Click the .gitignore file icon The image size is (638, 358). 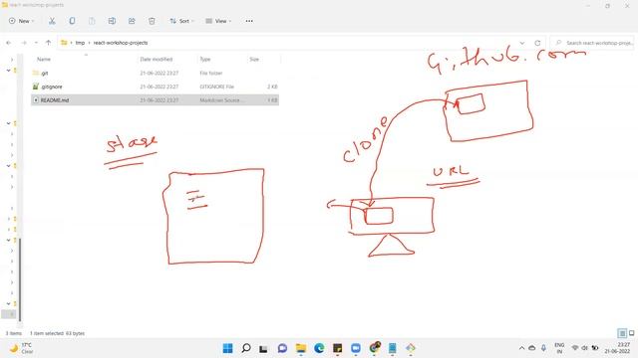(36, 87)
